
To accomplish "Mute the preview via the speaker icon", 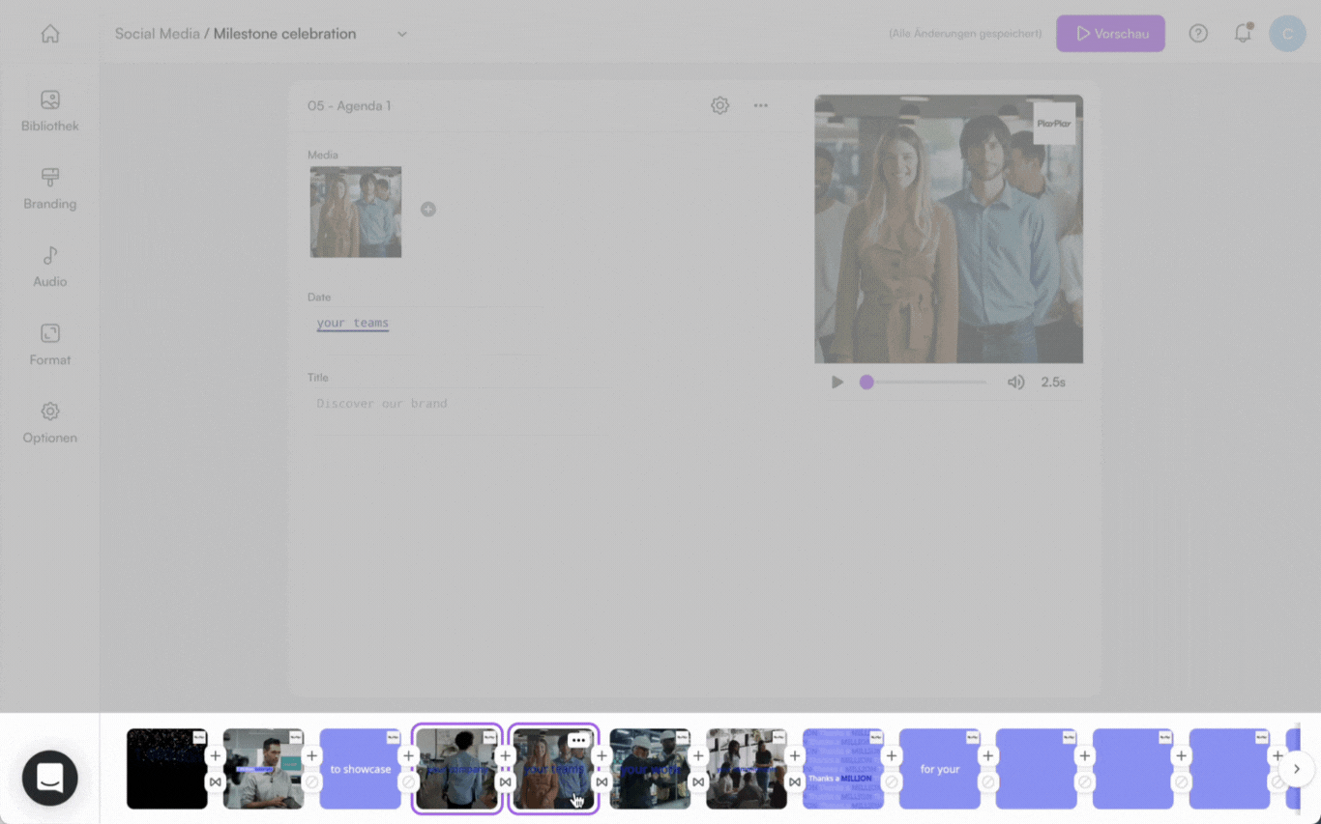I will point(1015,383).
